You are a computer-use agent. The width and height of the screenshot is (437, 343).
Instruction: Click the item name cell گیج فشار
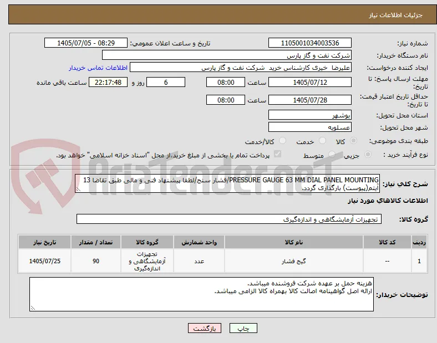(x=294, y=261)
